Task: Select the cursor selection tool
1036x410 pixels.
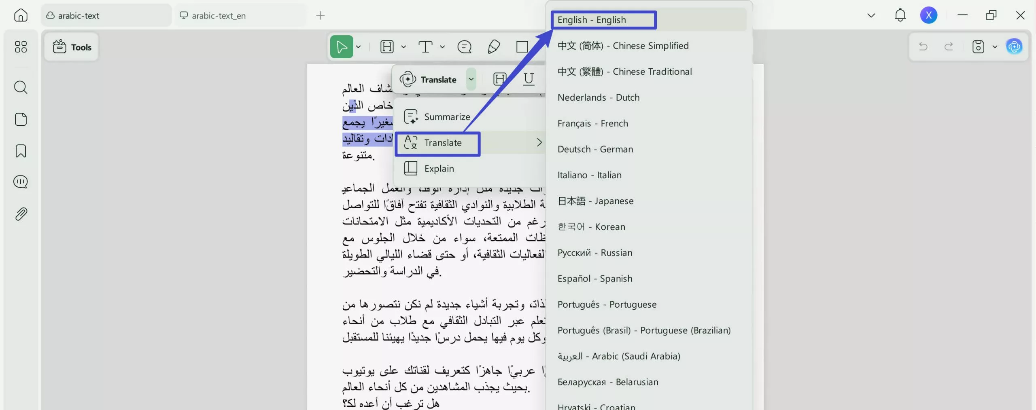Action: click(x=341, y=46)
